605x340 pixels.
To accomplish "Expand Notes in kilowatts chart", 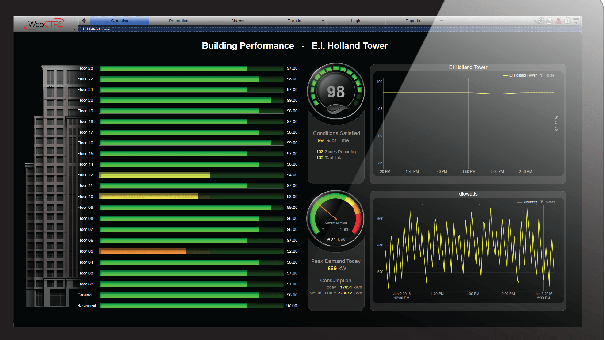I will tap(548, 202).
